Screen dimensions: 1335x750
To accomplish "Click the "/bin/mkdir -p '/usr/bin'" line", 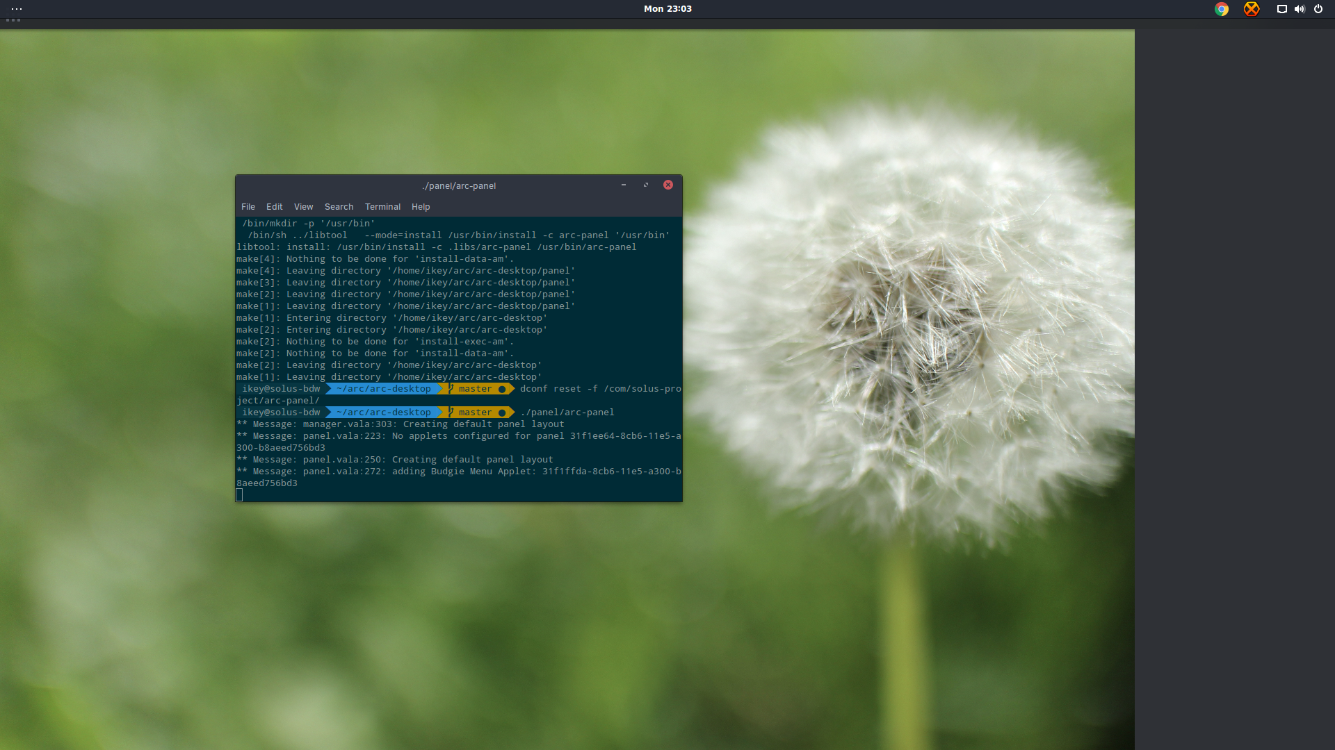I will click(x=309, y=224).
